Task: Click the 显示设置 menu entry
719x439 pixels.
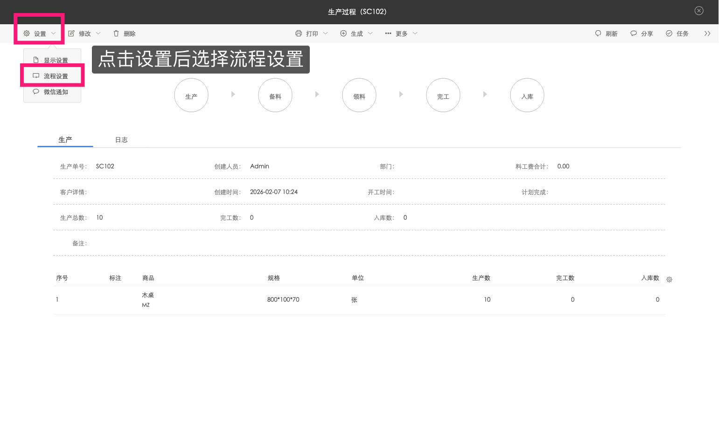Action: coord(56,60)
